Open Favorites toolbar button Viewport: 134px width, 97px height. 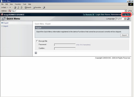37,7
